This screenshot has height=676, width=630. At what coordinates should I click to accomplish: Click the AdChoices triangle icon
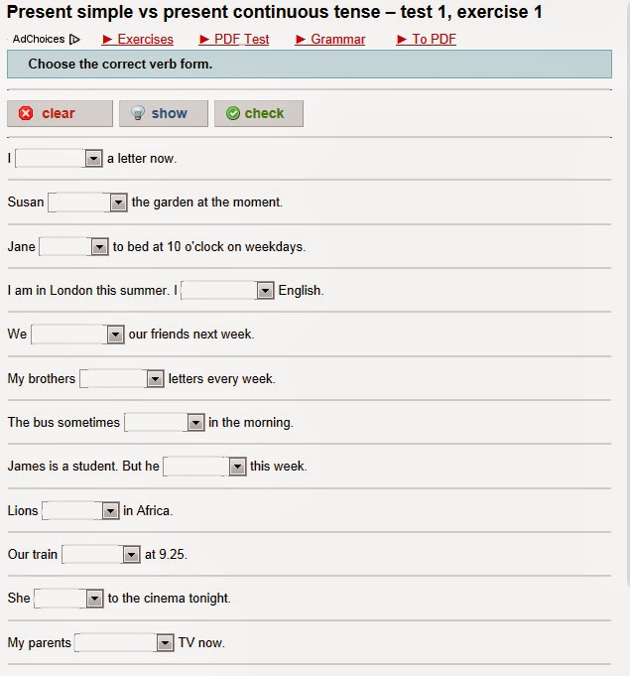[74, 40]
